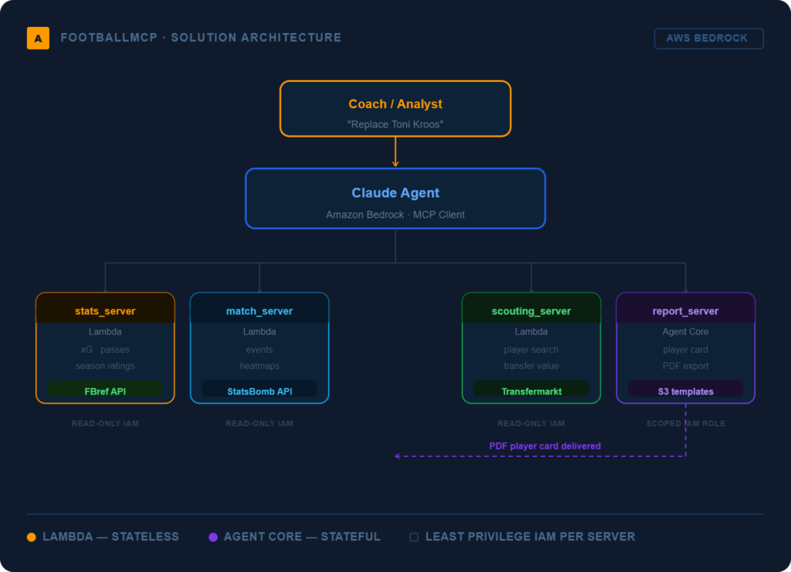Select the Coach / Analyst node

click(x=395, y=104)
